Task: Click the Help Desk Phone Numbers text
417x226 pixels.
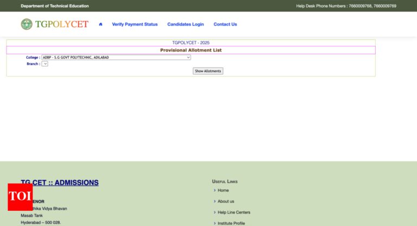Action: pyautogui.click(x=346, y=6)
